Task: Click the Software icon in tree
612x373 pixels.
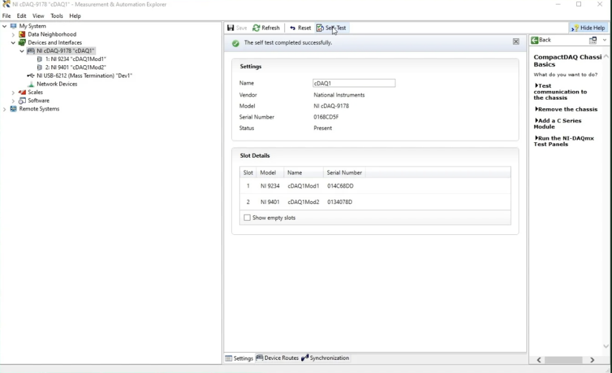Action: click(22, 100)
